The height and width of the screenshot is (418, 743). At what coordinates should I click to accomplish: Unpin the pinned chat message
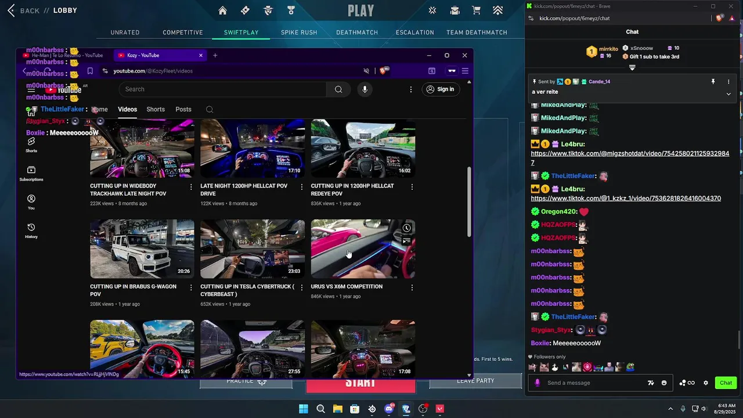(x=713, y=82)
